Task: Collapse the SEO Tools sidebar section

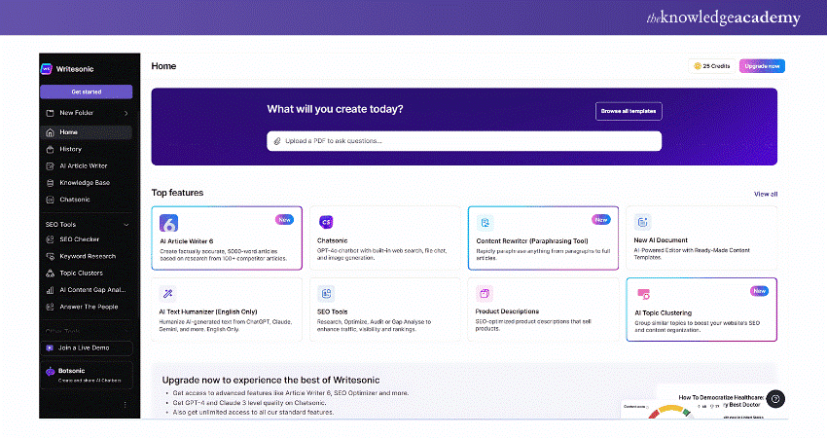Action: point(126,225)
